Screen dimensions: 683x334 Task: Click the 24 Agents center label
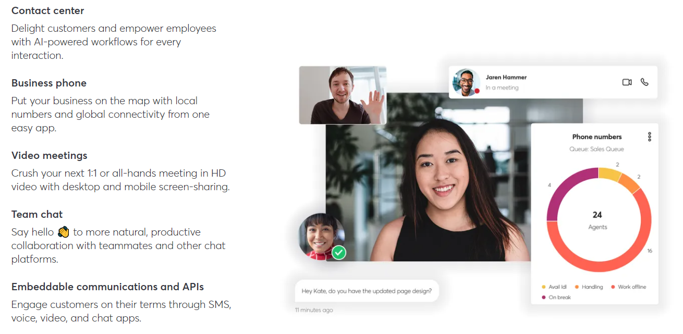click(x=597, y=220)
